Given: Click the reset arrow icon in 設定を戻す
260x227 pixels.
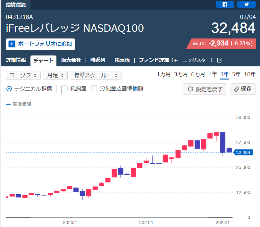Looking at the screenshot, I should [x=190, y=89].
